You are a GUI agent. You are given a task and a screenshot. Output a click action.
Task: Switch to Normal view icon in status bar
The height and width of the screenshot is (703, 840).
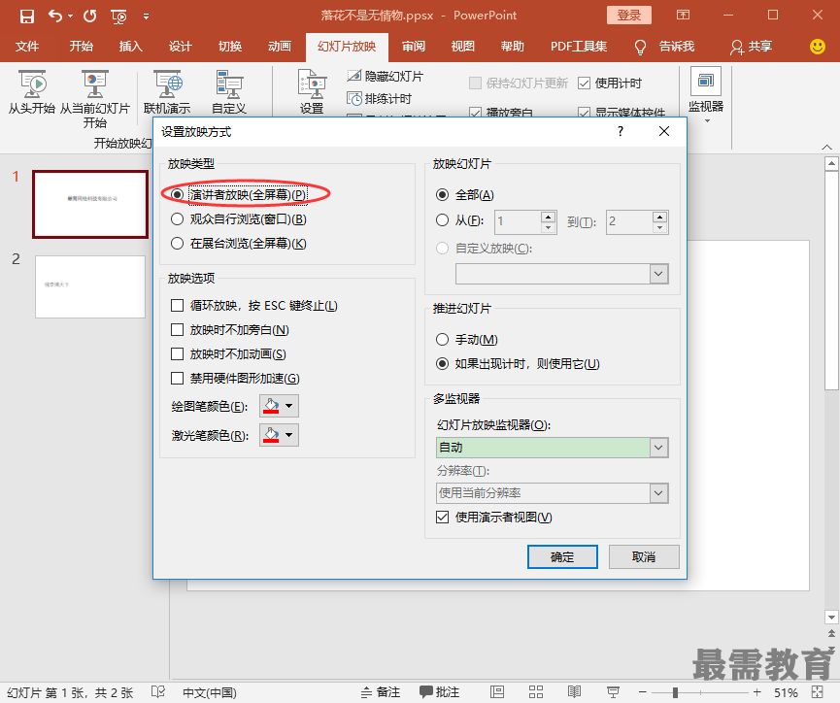point(497,692)
